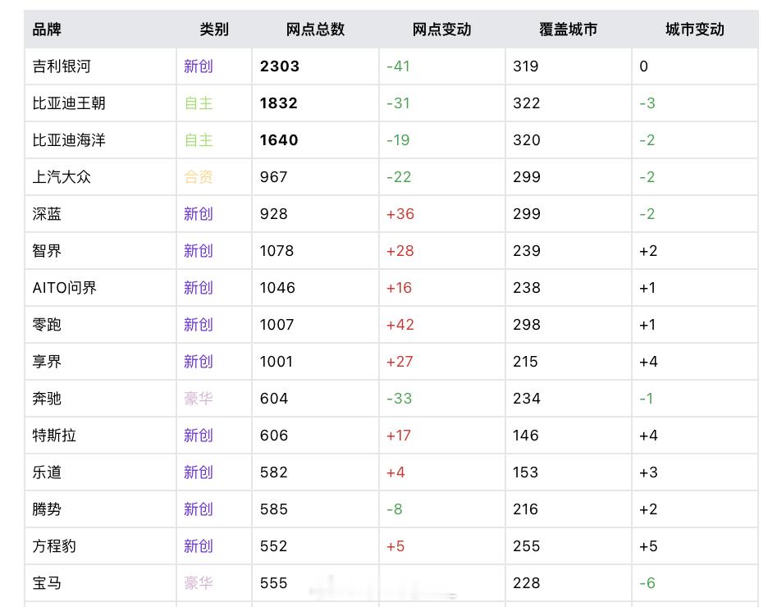Click city change -6 for 宝马
This screenshot has height=607, width=768.
point(647,583)
